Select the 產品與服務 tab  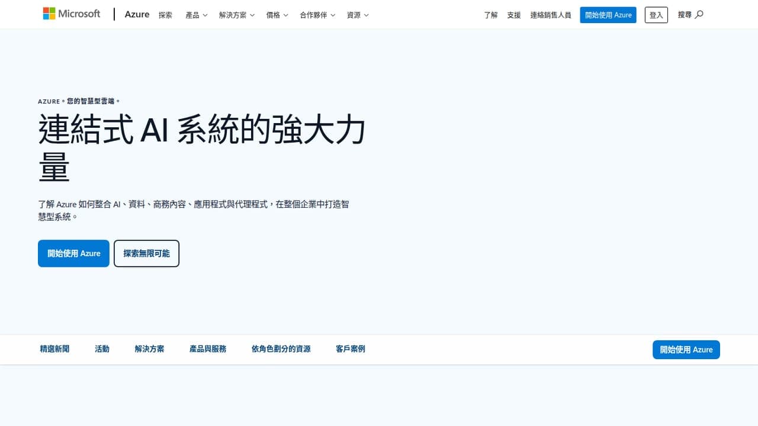coord(208,349)
